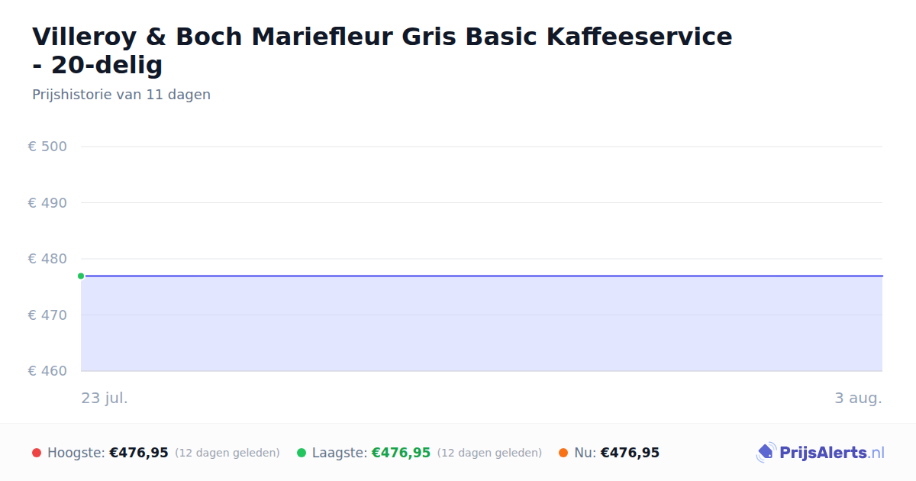
Task: Click the Nu €476,95 current price
Action: [630, 453]
